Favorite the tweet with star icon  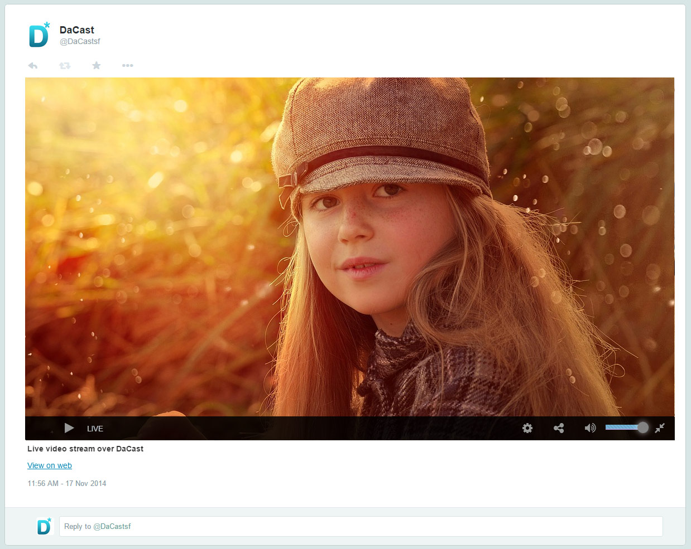[97, 66]
